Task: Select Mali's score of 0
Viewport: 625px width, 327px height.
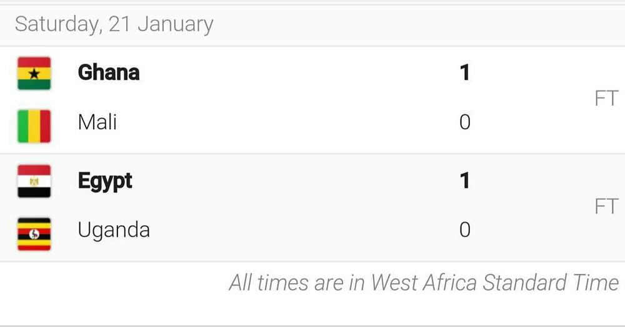Action: tap(465, 122)
